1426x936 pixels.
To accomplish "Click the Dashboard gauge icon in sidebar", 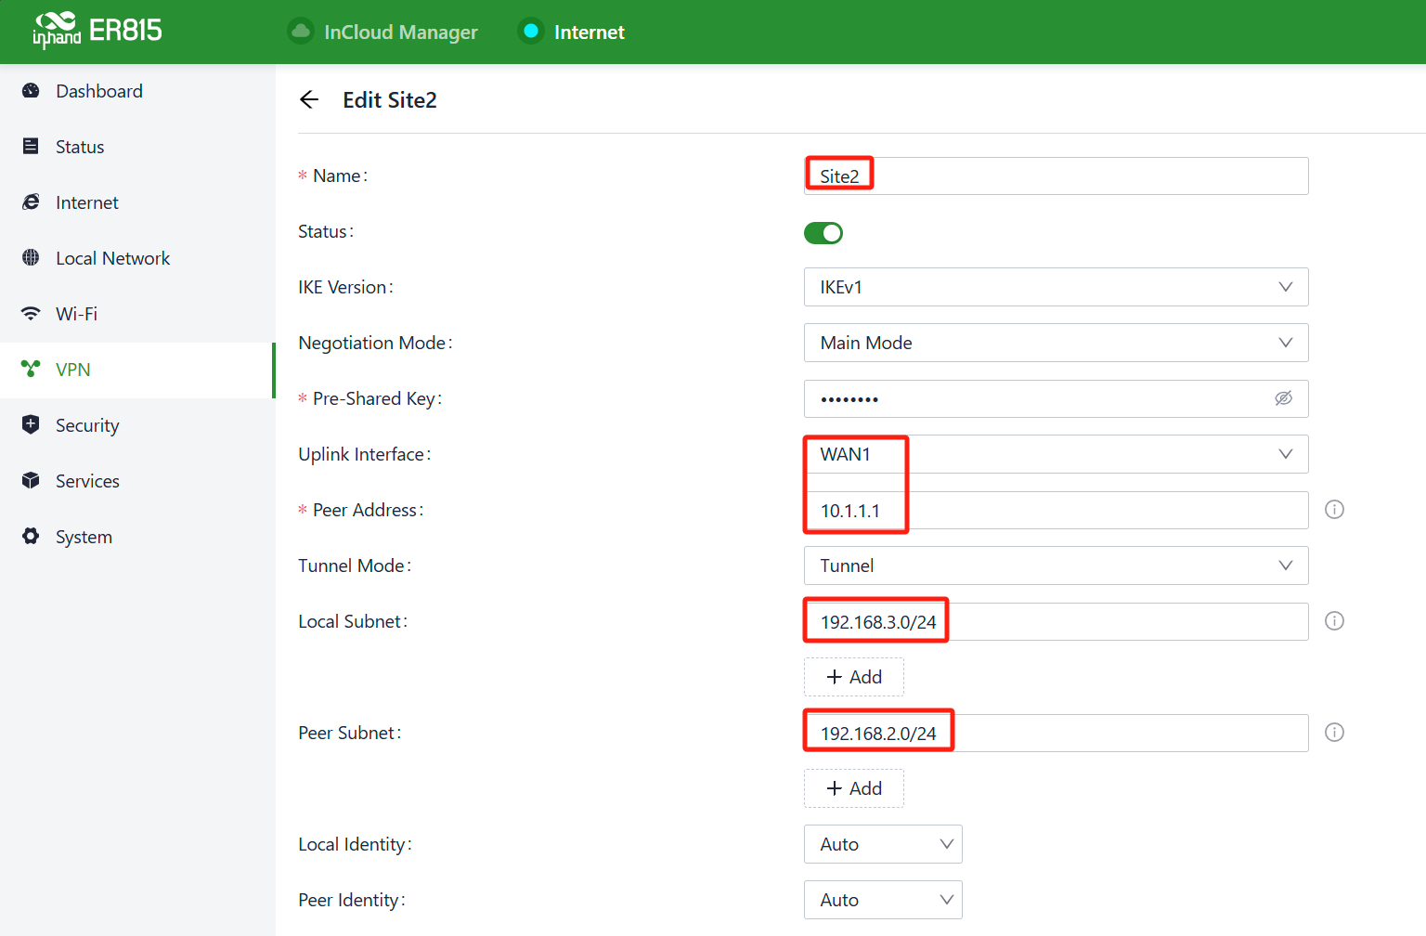I will click(x=31, y=91).
